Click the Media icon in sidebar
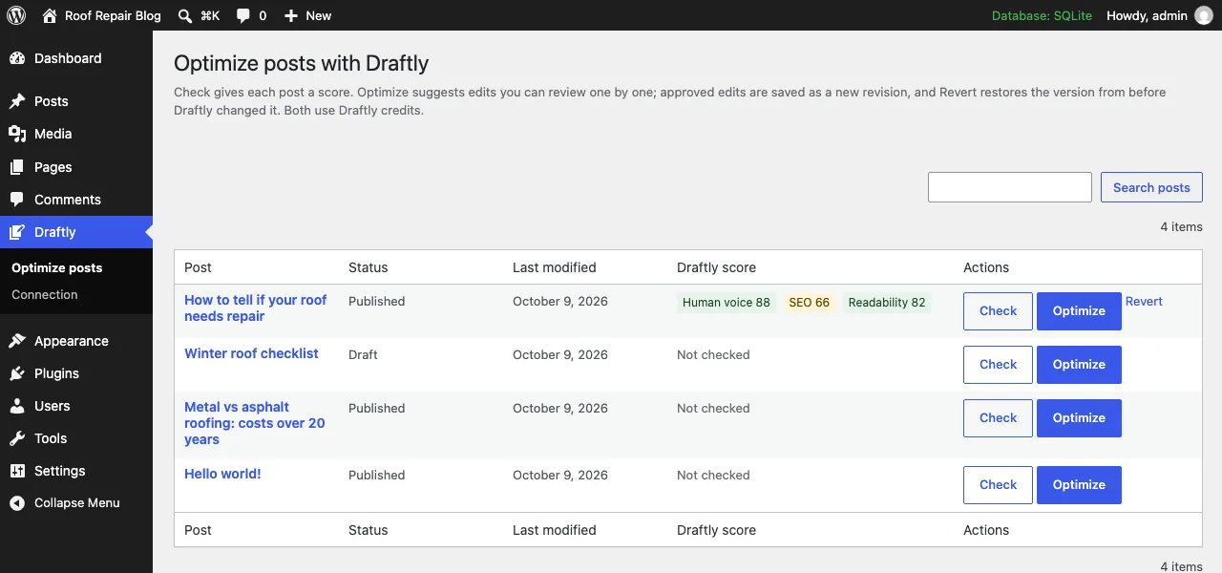This screenshot has width=1222, height=573. click(x=17, y=134)
